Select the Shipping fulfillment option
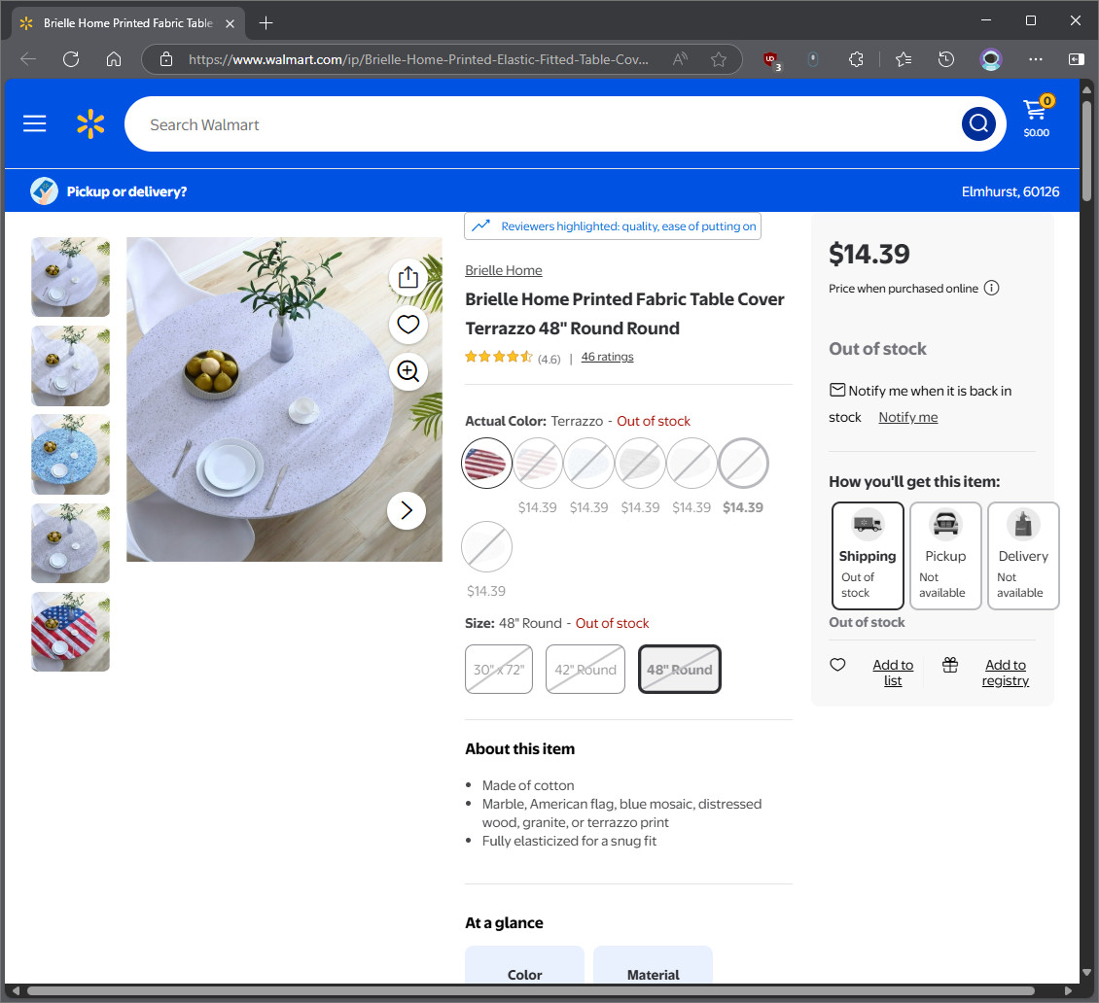 pos(868,555)
